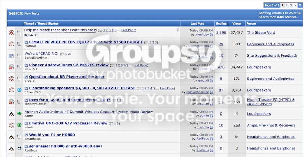Viewport: 308px width, 157px height.
Task: Click the attachment paperclip on shoes thread
Action: tap(177, 30)
